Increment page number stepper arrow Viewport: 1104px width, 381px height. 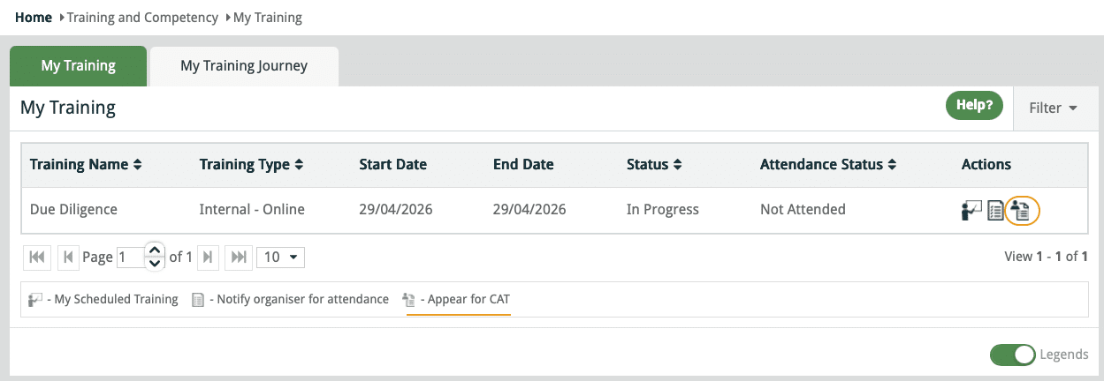(155, 250)
